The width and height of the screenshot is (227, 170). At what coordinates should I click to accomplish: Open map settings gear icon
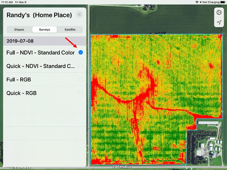[219, 12]
